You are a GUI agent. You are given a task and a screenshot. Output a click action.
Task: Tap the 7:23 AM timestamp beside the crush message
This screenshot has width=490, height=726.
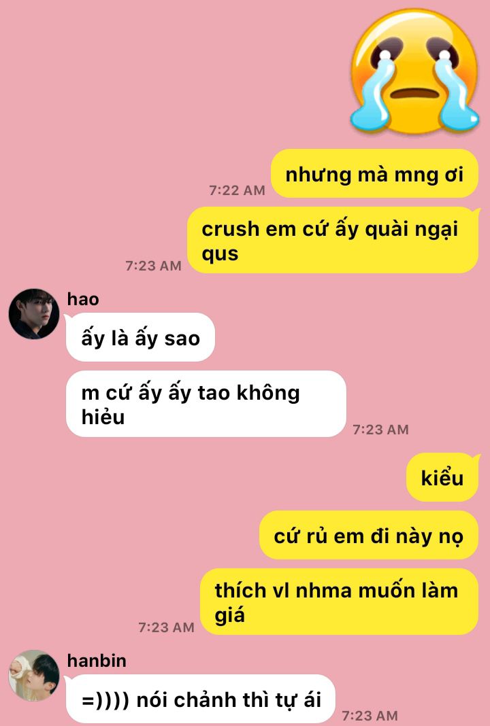(x=153, y=265)
